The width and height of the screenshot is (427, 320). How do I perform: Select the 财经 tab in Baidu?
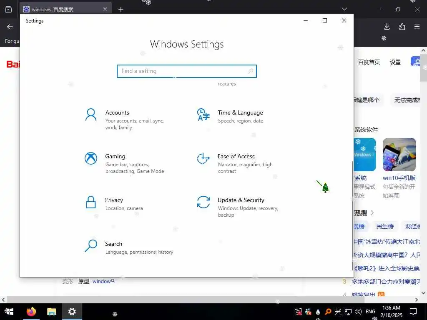(412, 226)
